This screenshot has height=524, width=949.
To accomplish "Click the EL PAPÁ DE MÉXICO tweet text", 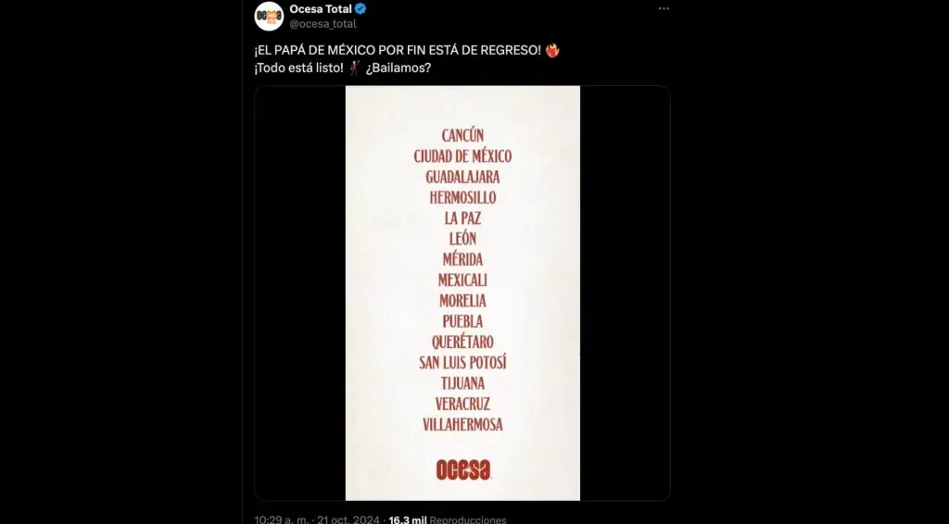I will click(398, 50).
